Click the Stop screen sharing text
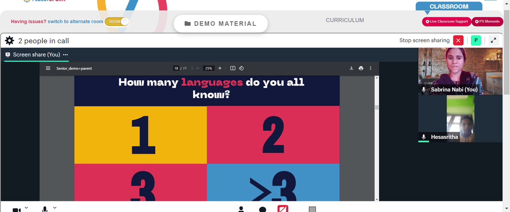The width and height of the screenshot is (510, 212). coord(424,41)
